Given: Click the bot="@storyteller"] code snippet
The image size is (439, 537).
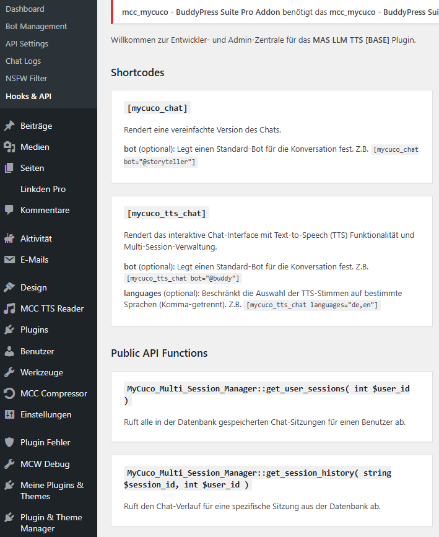Looking at the screenshot, I should pos(160,162).
